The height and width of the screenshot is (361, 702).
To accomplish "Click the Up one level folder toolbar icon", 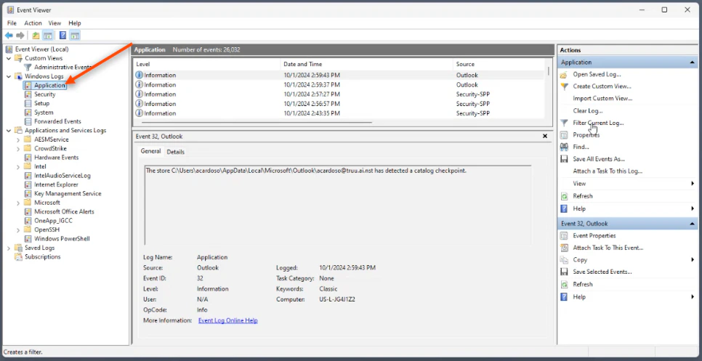I will tap(36, 36).
